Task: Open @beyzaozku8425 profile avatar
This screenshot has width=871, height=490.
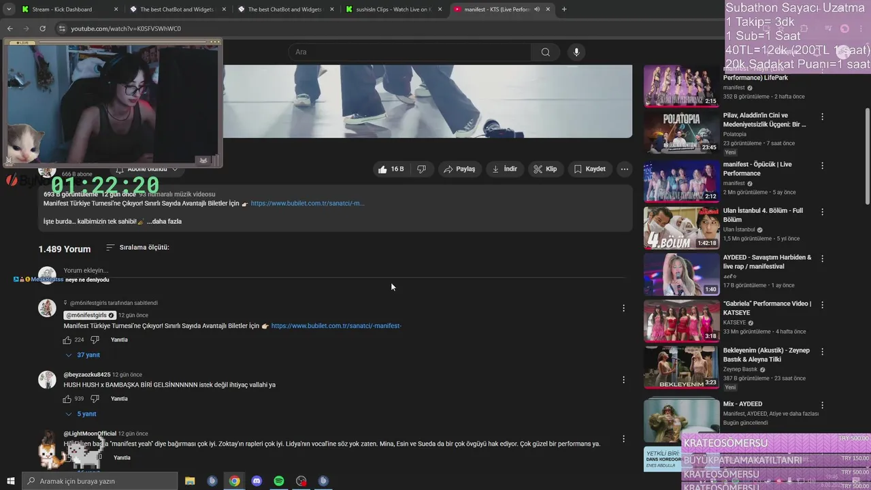Action: click(47, 380)
